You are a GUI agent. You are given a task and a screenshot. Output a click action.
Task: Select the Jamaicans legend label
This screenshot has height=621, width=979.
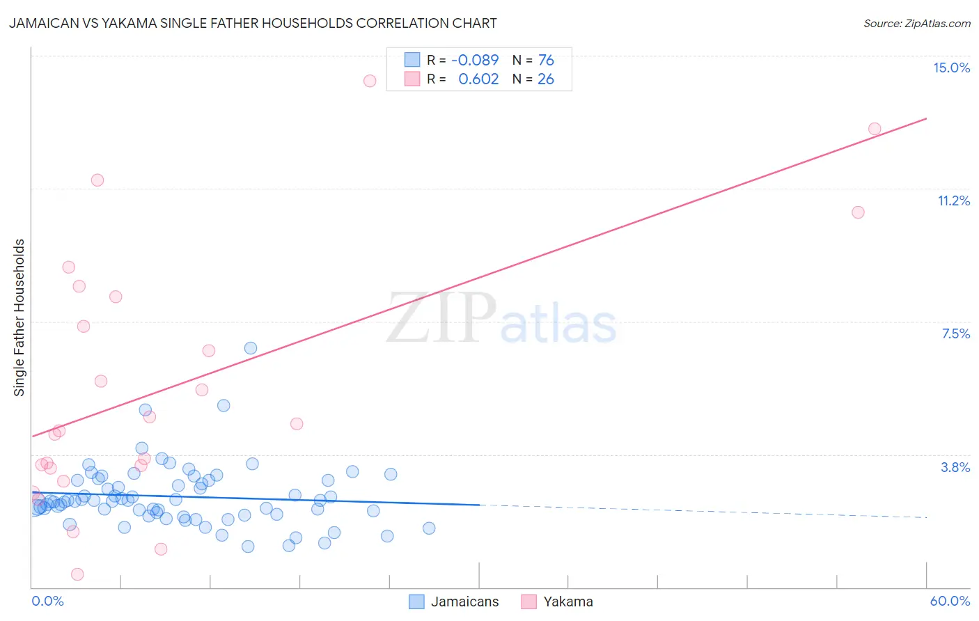(x=464, y=602)
